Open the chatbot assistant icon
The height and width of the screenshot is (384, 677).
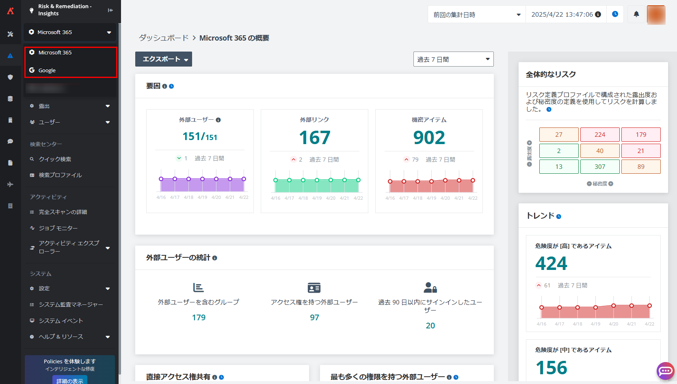pos(666,371)
